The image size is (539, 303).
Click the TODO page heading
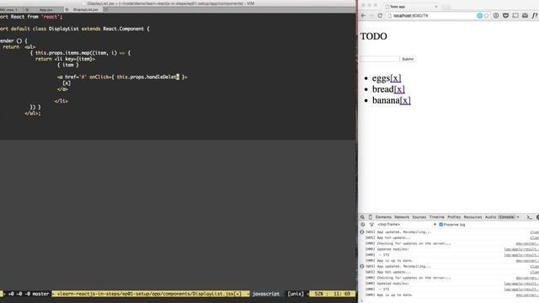click(374, 36)
